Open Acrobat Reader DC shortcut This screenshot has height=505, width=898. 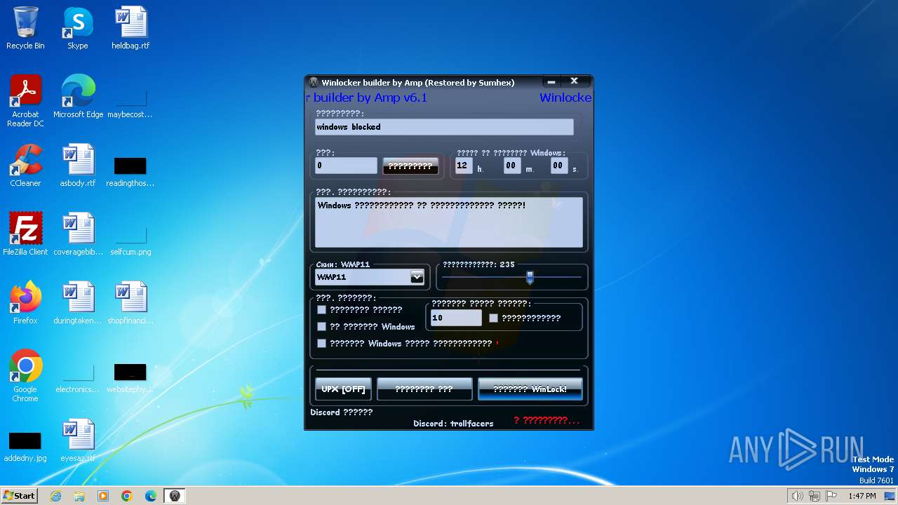[x=25, y=101]
